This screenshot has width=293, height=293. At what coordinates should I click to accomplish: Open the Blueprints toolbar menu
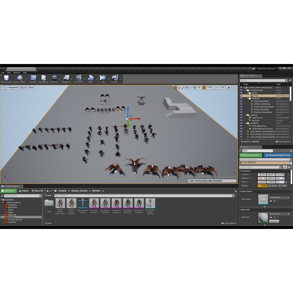pyautogui.click(x=66, y=79)
